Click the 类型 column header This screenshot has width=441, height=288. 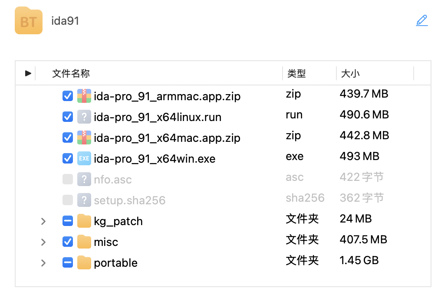296,74
